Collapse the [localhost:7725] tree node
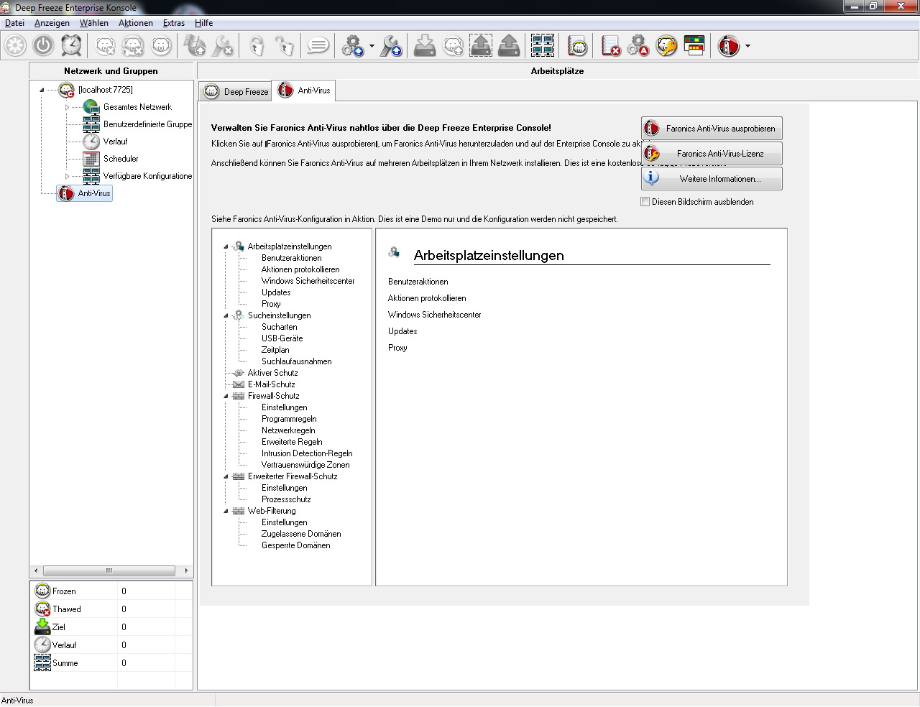 [x=42, y=90]
